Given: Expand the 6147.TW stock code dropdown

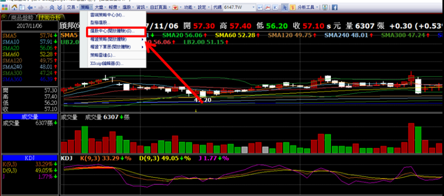Looking at the screenshot, I should [253, 8].
